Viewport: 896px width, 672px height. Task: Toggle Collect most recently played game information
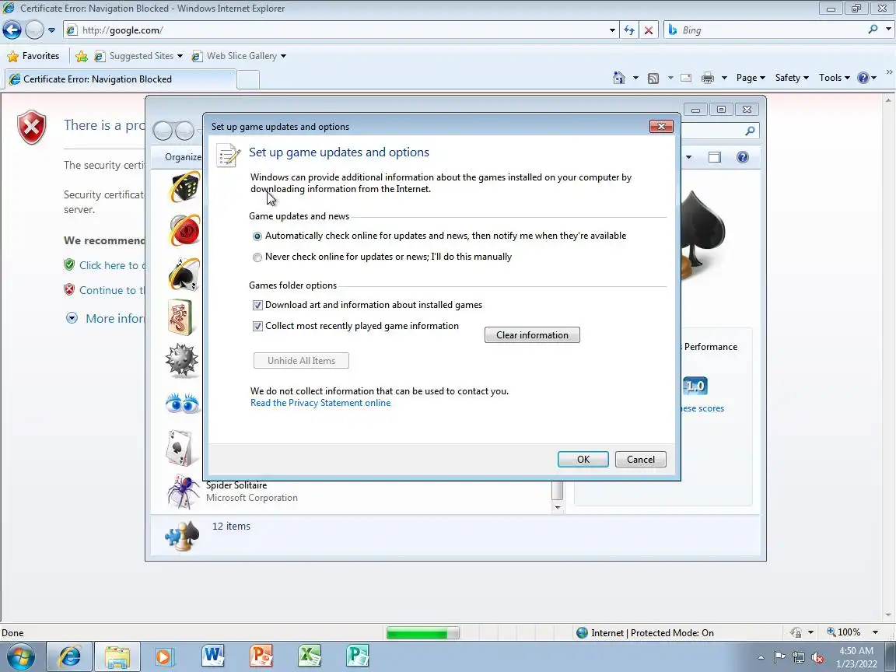[257, 327]
